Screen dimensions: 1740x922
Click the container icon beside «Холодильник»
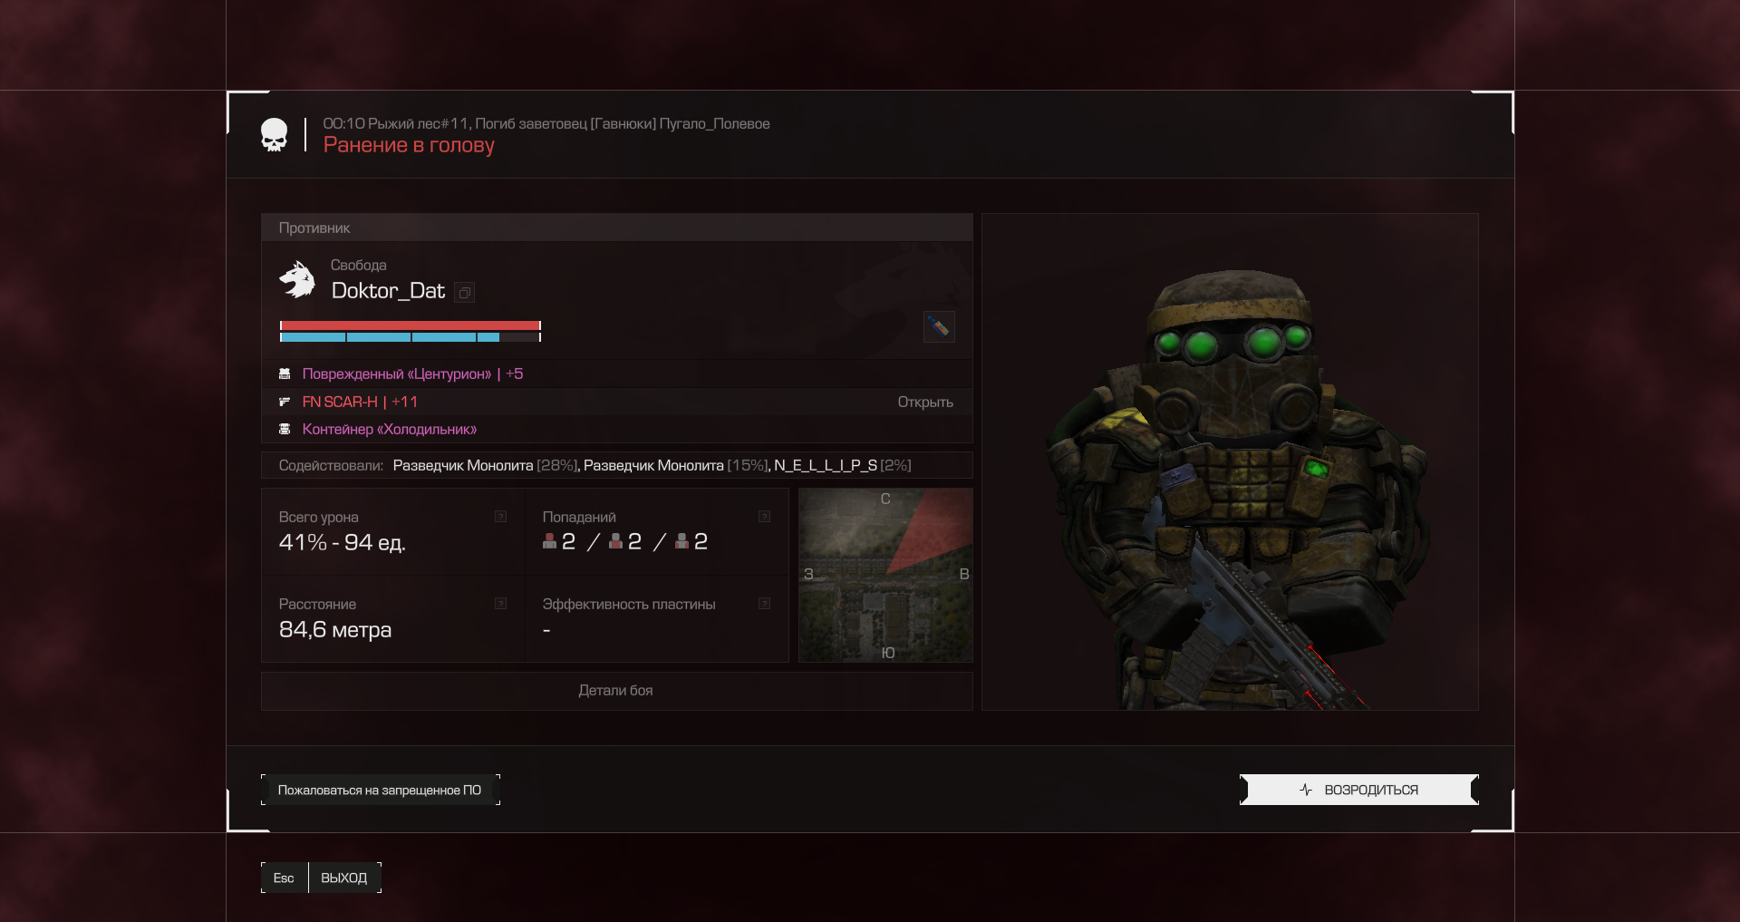285,429
